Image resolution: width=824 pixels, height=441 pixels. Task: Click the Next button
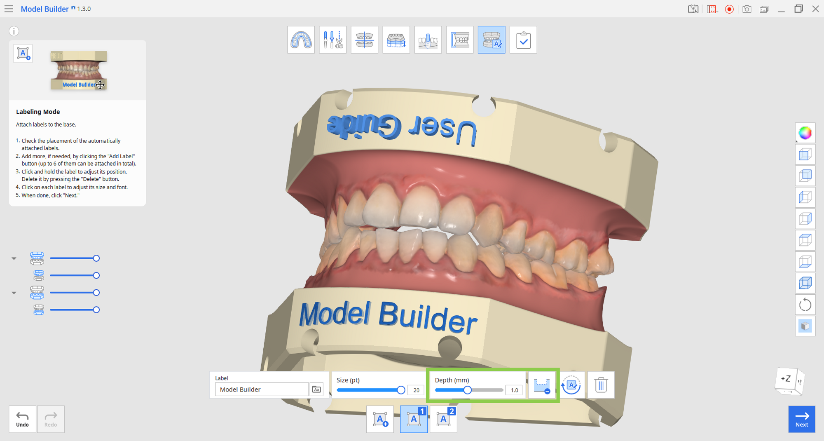click(802, 419)
